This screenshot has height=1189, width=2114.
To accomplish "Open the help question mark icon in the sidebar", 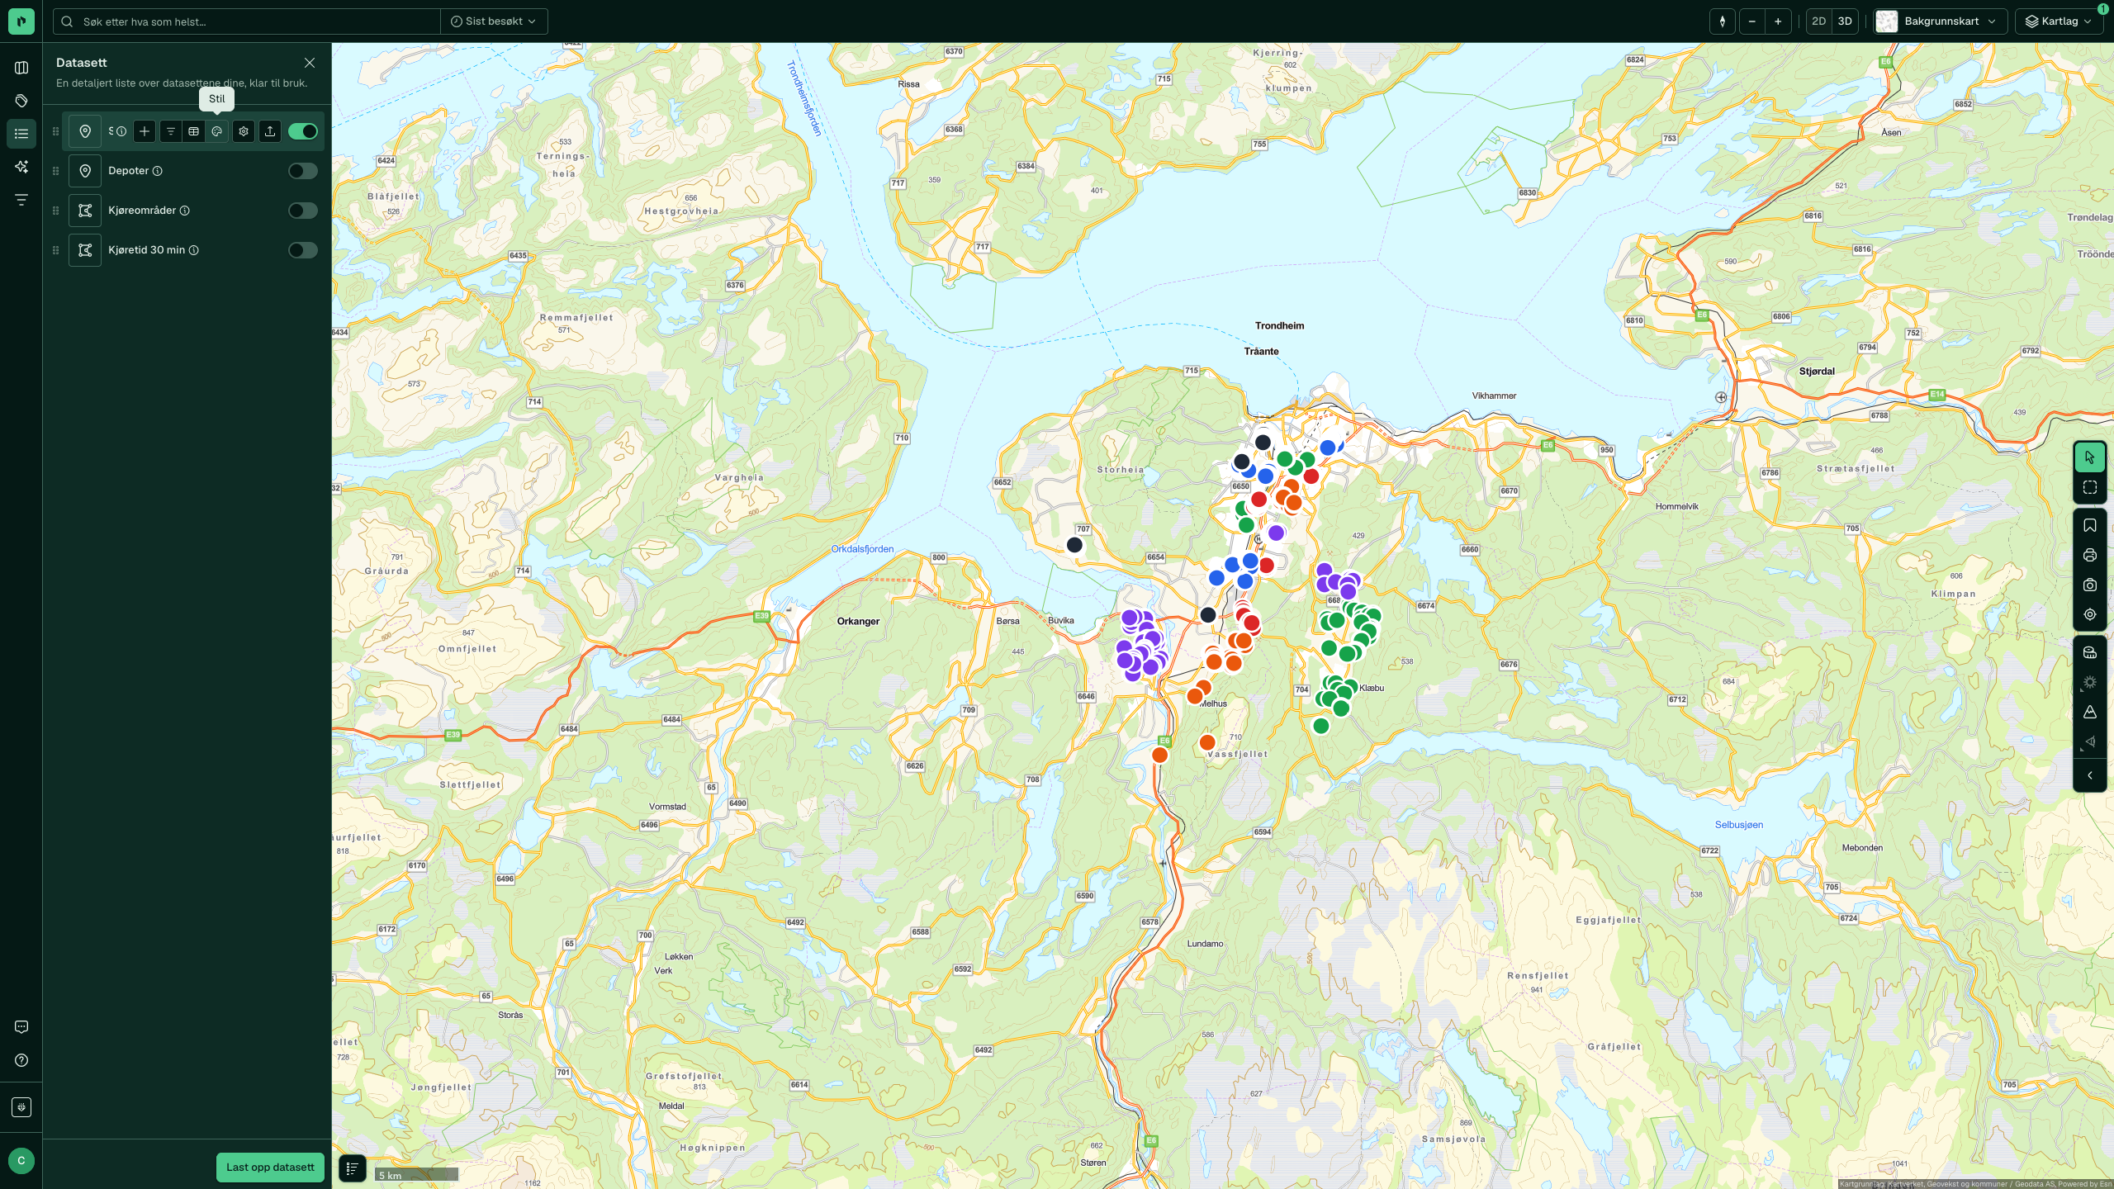I will pos(21,1060).
